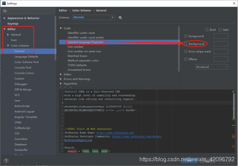
Task: Select Identifier under caret (write) item
Action: click(86, 37)
